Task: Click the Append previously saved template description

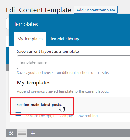Action: click(63, 91)
